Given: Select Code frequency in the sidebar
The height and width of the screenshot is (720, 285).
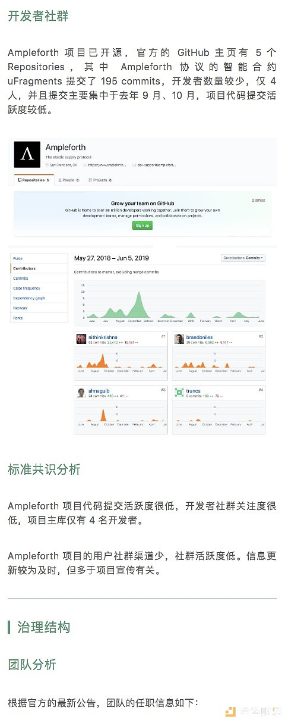Looking at the screenshot, I should tap(39, 288).
